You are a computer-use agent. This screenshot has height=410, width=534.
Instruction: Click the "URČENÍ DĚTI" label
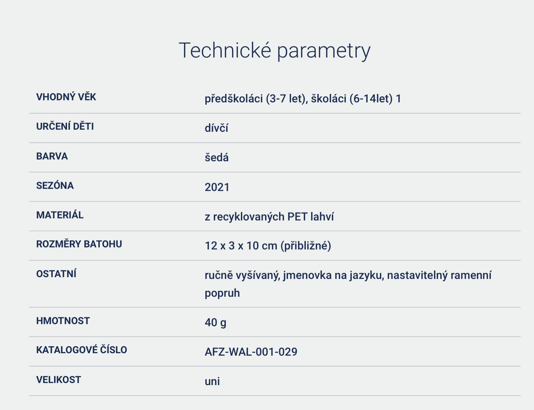pos(65,127)
